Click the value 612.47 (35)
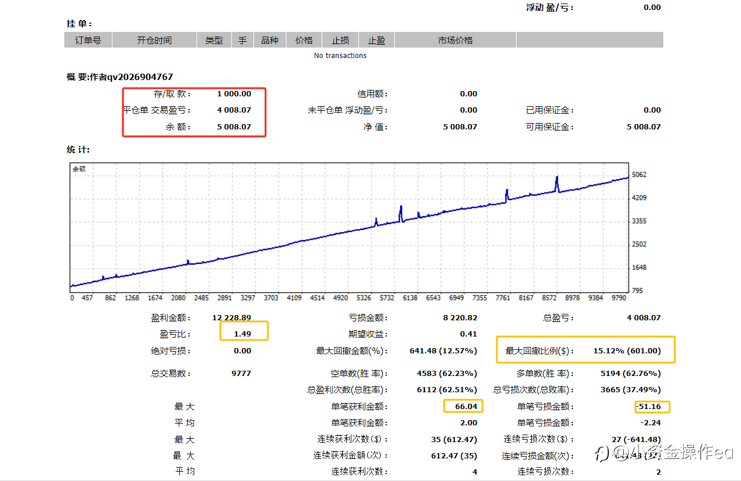The width and height of the screenshot is (741, 481). coord(454,456)
